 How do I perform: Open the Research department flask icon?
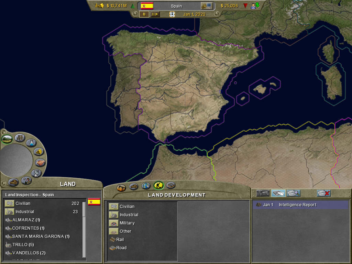click(31, 143)
